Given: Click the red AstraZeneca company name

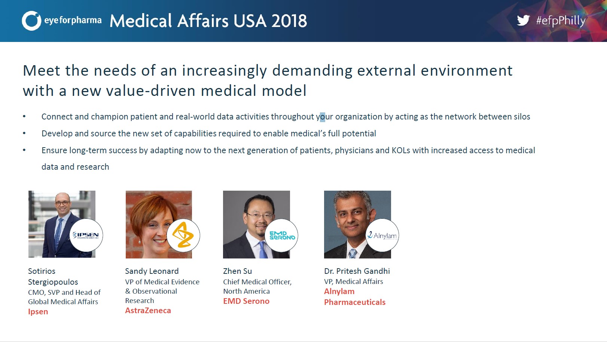Looking at the screenshot, I should tap(148, 311).
